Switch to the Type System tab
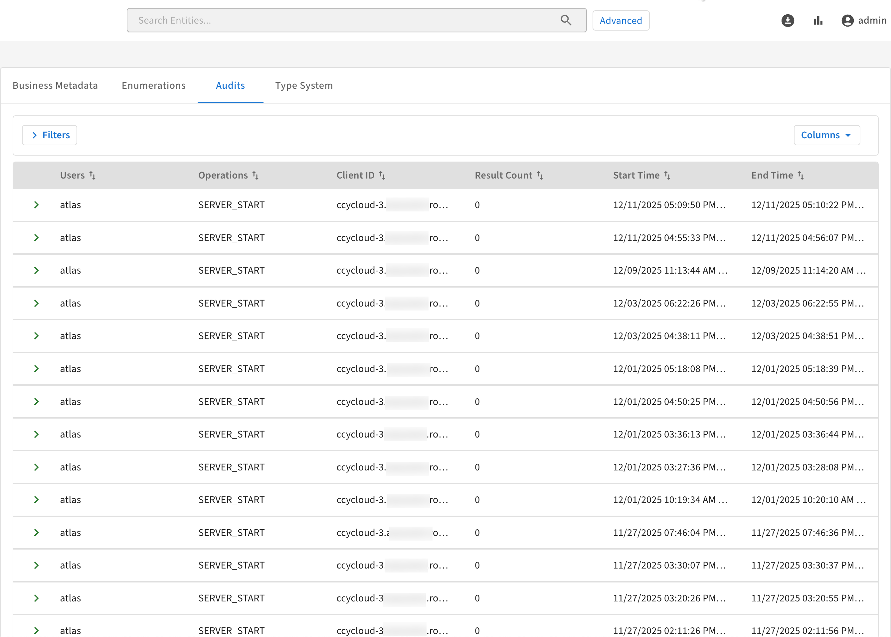The image size is (891, 637). click(x=304, y=85)
